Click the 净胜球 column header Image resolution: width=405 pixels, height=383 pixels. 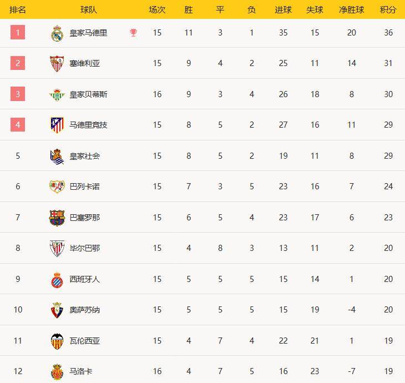tap(351, 10)
